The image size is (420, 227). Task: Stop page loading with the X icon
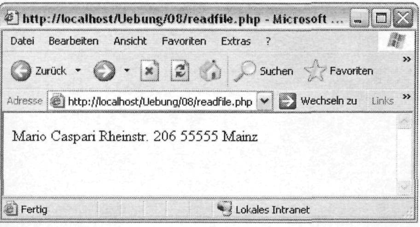150,71
